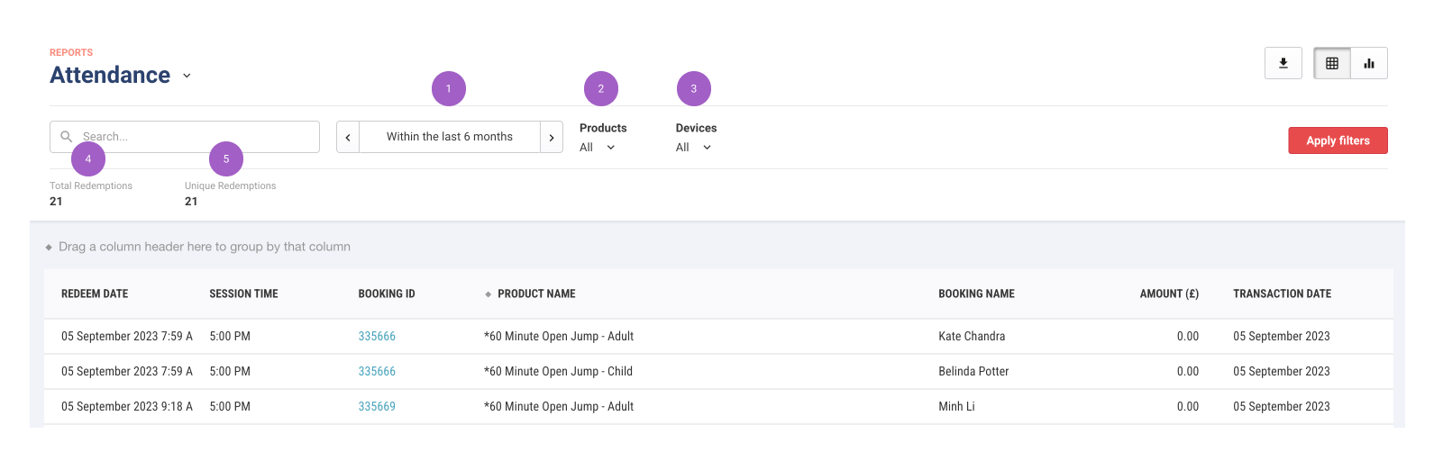The width and height of the screenshot is (1434, 461).
Task: Focus the Search input field
Action: tap(185, 137)
